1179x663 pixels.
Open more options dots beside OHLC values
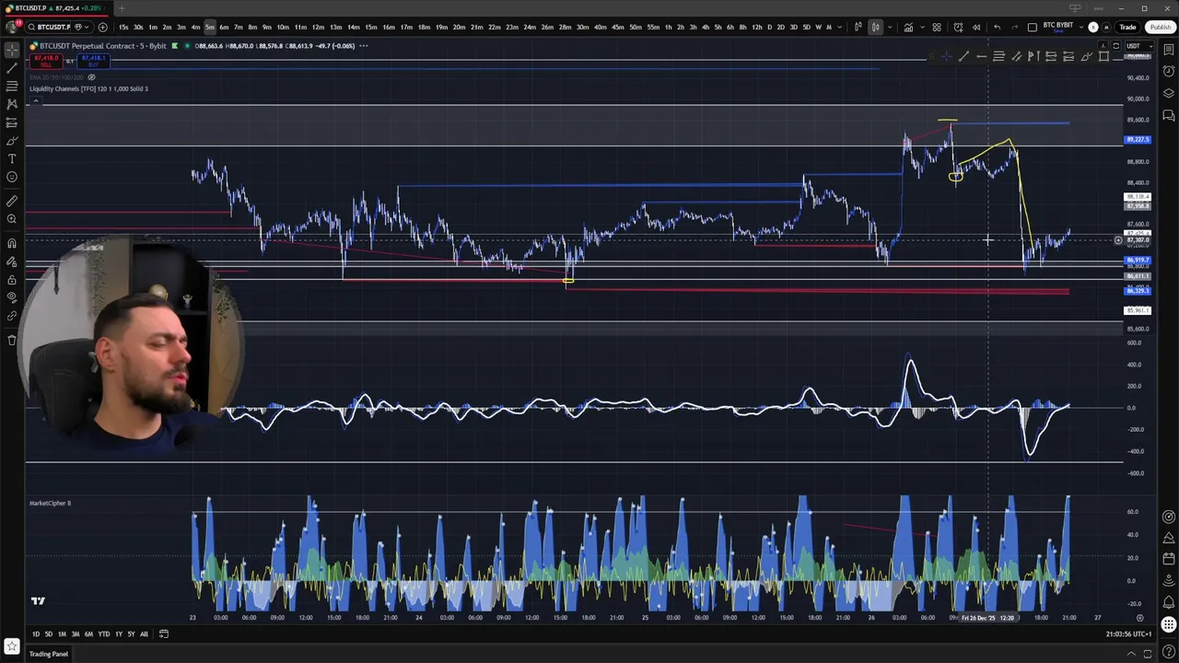point(364,46)
